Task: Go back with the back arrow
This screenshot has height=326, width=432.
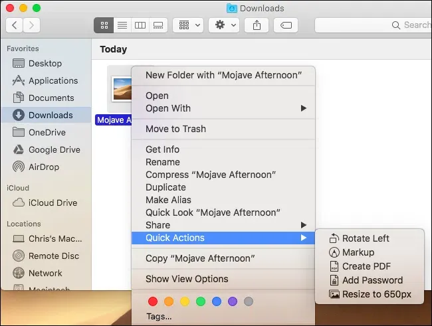Action: pos(15,25)
